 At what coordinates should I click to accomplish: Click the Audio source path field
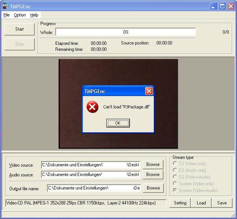coord(91,175)
